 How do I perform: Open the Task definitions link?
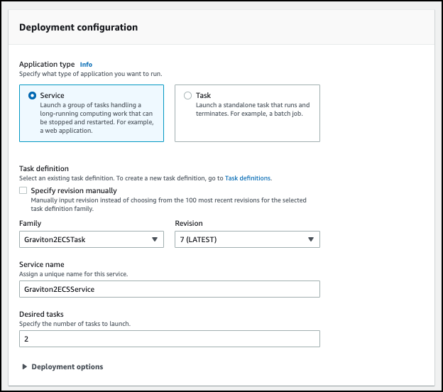(x=248, y=178)
